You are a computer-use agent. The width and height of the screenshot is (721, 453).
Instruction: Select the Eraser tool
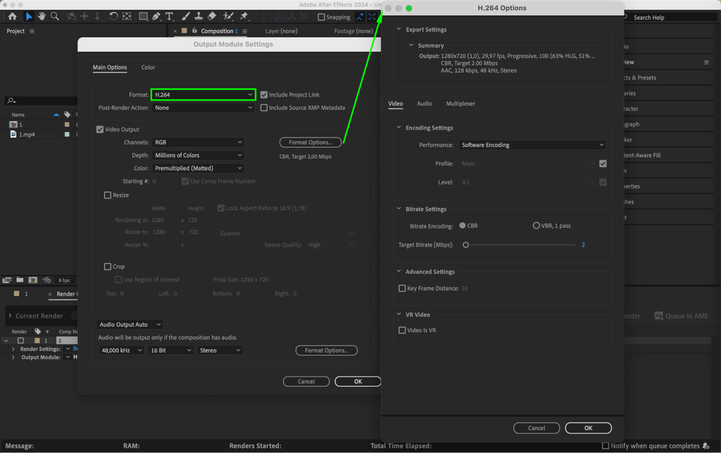click(212, 16)
